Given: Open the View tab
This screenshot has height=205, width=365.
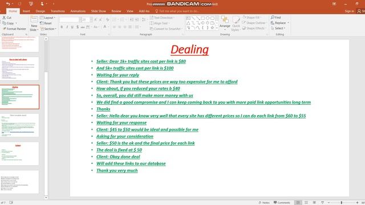Looking at the screenshot, I should point(130,11).
